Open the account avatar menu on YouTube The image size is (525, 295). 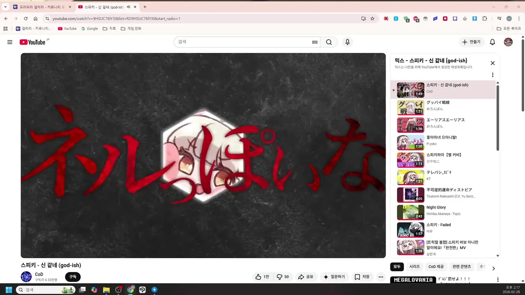(x=508, y=42)
